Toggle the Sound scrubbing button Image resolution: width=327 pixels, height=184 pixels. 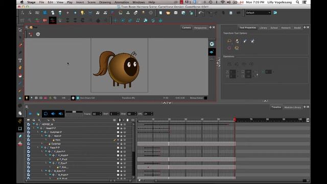coord(61,113)
